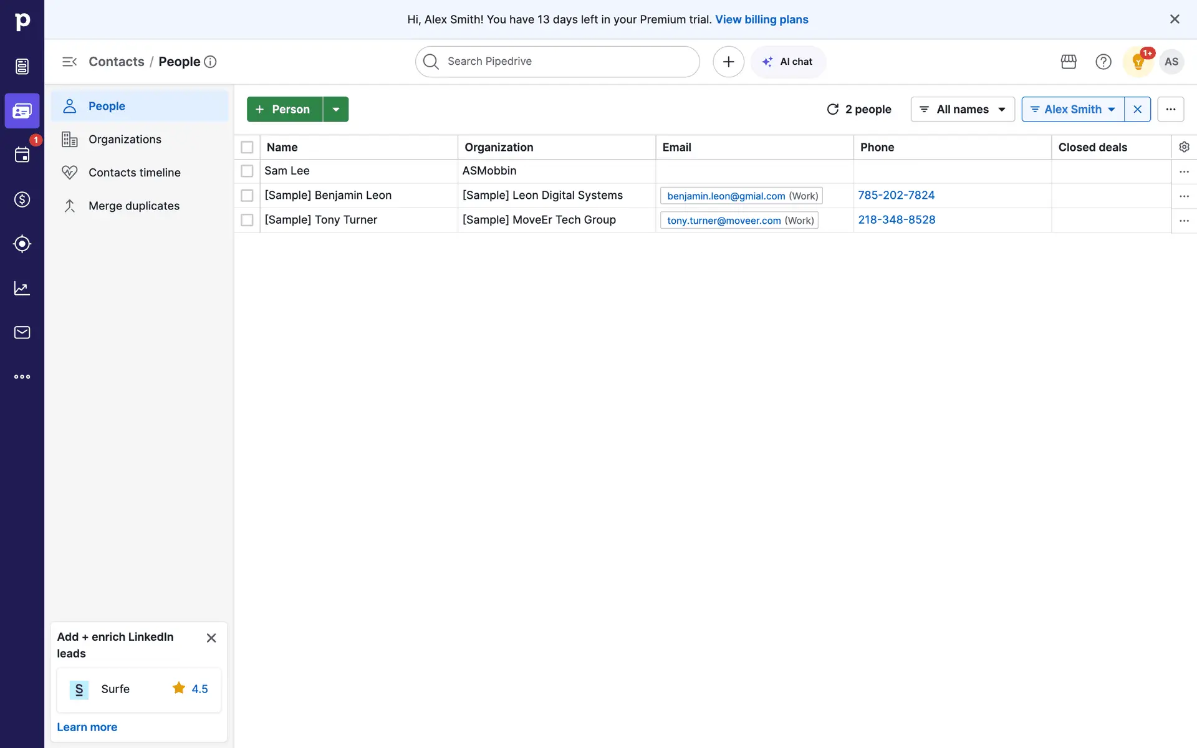The width and height of the screenshot is (1197, 748).
Task: Open the Activities calendar icon
Action: (x=22, y=155)
